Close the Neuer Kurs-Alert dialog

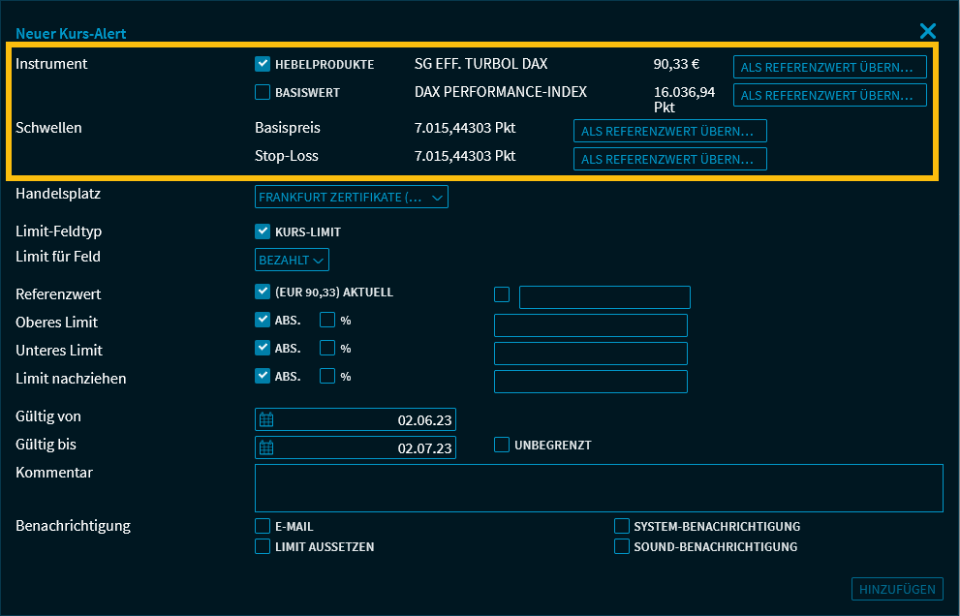coord(927,32)
